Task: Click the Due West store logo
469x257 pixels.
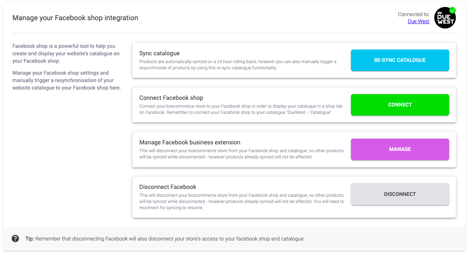Action: click(445, 17)
